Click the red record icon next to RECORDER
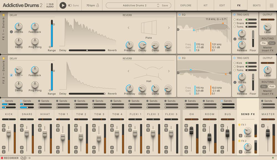The width and height of the screenshot is (277, 160). click(2, 157)
